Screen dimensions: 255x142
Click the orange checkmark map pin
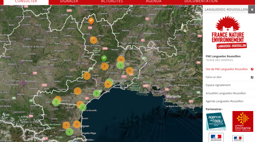91,21
